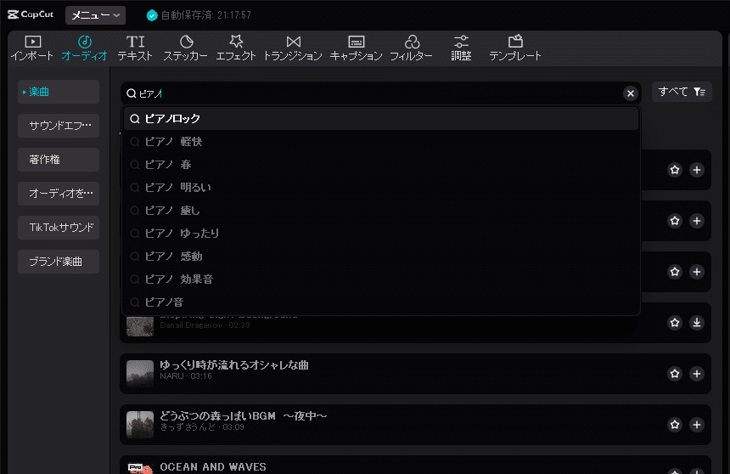Open the Effects tab

[x=236, y=48]
